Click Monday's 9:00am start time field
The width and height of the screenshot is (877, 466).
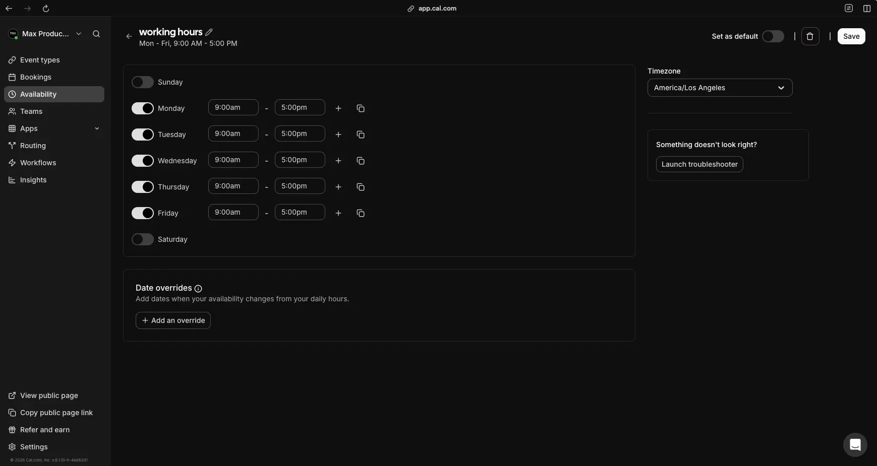(x=232, y=107)
